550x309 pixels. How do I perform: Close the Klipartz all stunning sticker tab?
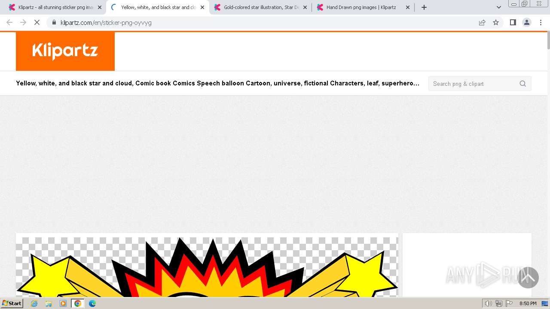pos(100,7)
